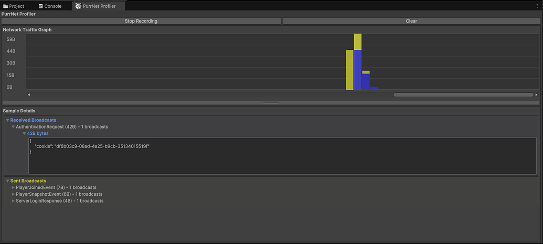
Task: Switch to the Console tab
Action: tap(49, 6)
